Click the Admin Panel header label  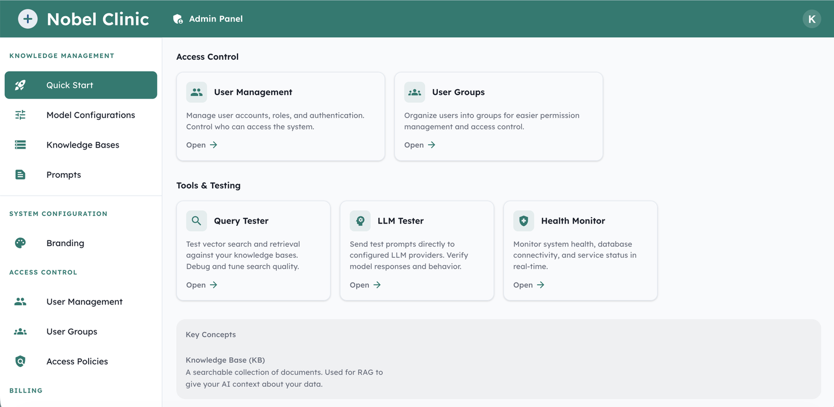click(x=216, y=19)
